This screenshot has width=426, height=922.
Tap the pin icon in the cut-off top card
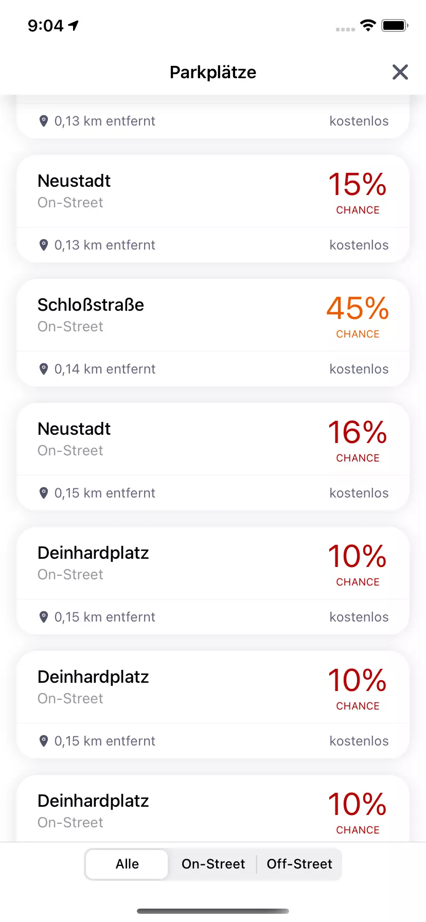tap(44, 121)
